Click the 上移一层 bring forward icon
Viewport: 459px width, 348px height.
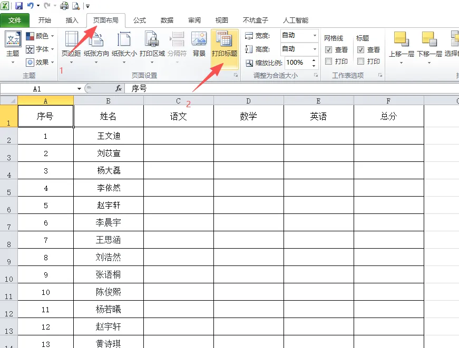pyautogui.click(x=402, y=39)
